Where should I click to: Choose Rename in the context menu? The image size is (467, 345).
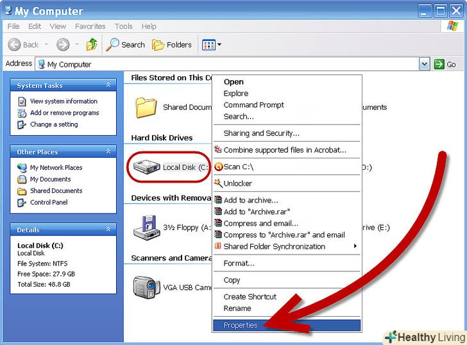tap(287, 308)
